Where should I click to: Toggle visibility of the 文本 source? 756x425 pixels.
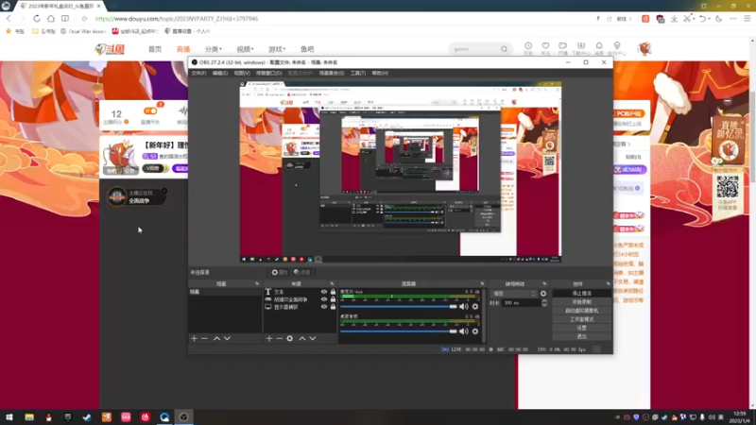[324, 292]
